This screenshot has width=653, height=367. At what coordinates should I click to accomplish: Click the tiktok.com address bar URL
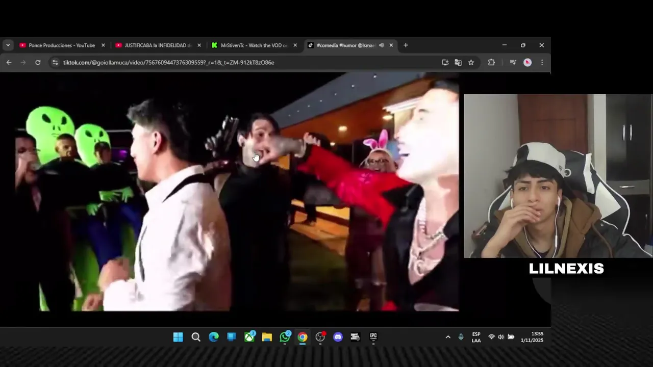pos(169,62)
